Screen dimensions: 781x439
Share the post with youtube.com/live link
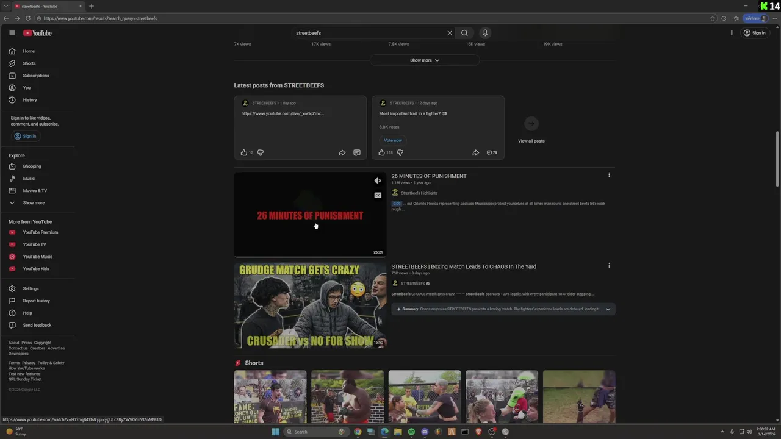tap(342, 152)
